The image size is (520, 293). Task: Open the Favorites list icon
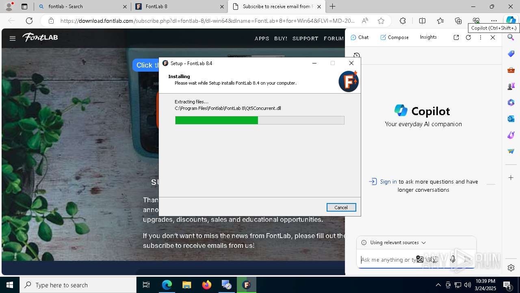pyautogui.click(x=440, y=21)
